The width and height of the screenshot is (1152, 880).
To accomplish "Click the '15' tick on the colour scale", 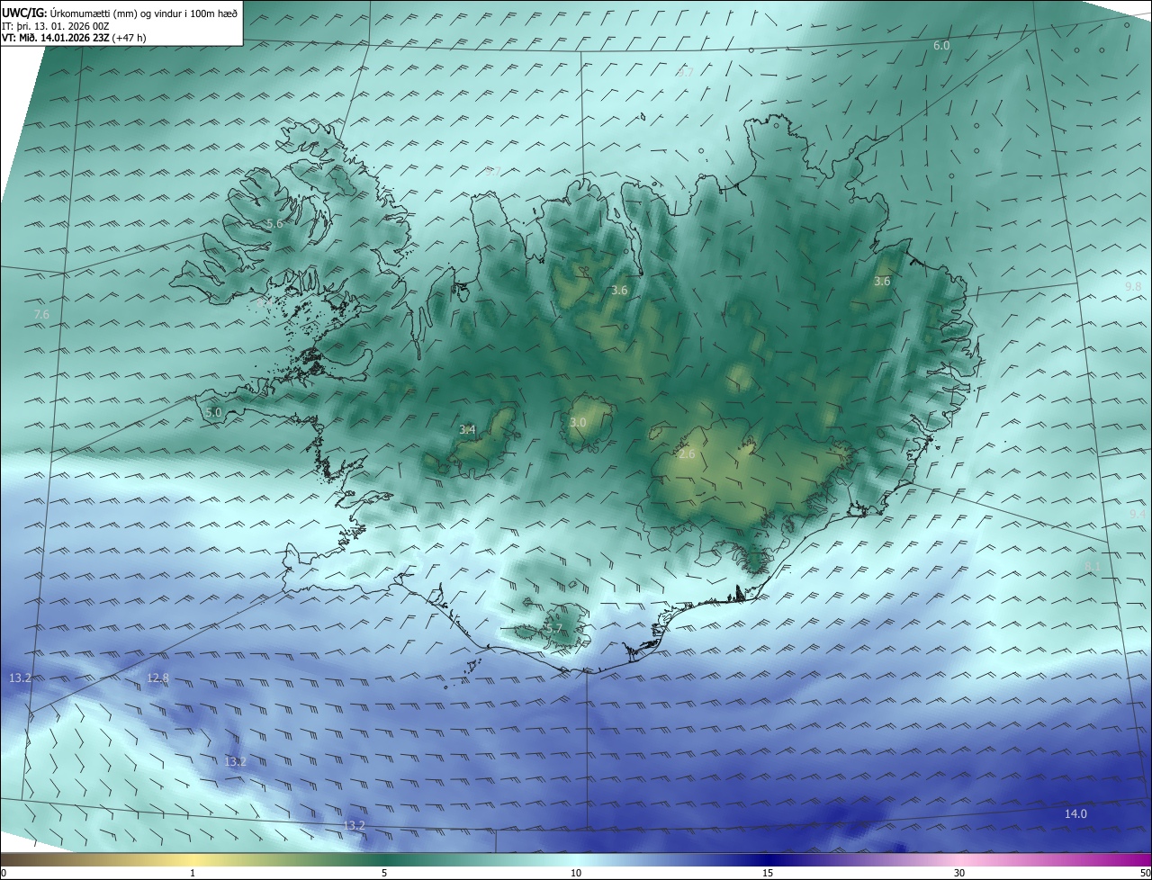I will click(x=768, y=873).
